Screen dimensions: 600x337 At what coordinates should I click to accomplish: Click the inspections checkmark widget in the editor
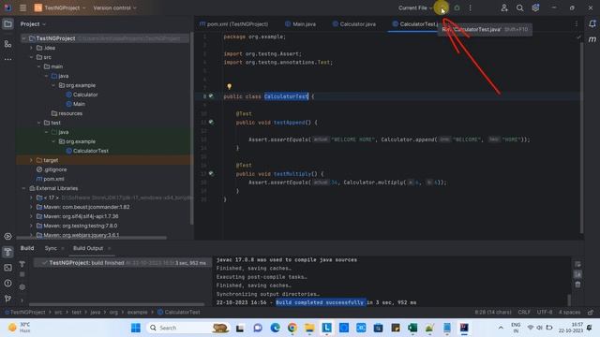[x=578, y=37]
